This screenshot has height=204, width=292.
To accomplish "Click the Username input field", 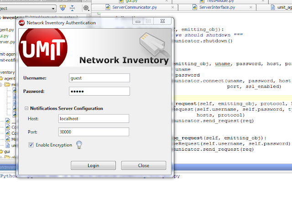I will pos(99,78).
